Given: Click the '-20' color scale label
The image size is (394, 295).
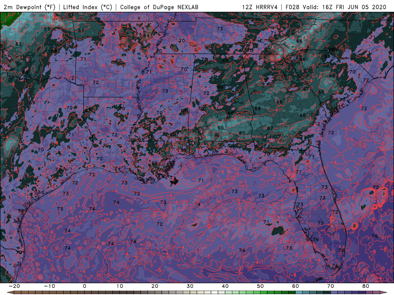Looking at the screenshot, I should pyautogui.click(x=14, y=286).
